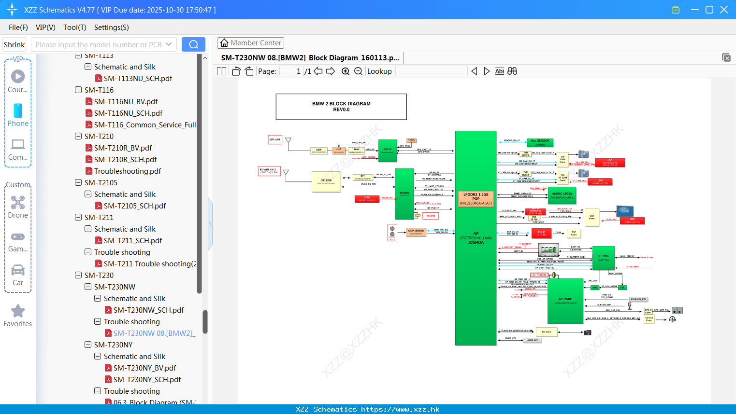Click the side panel collapse handle
The height and width of the screenshot is (414, 736).
(x=210, y=223)
